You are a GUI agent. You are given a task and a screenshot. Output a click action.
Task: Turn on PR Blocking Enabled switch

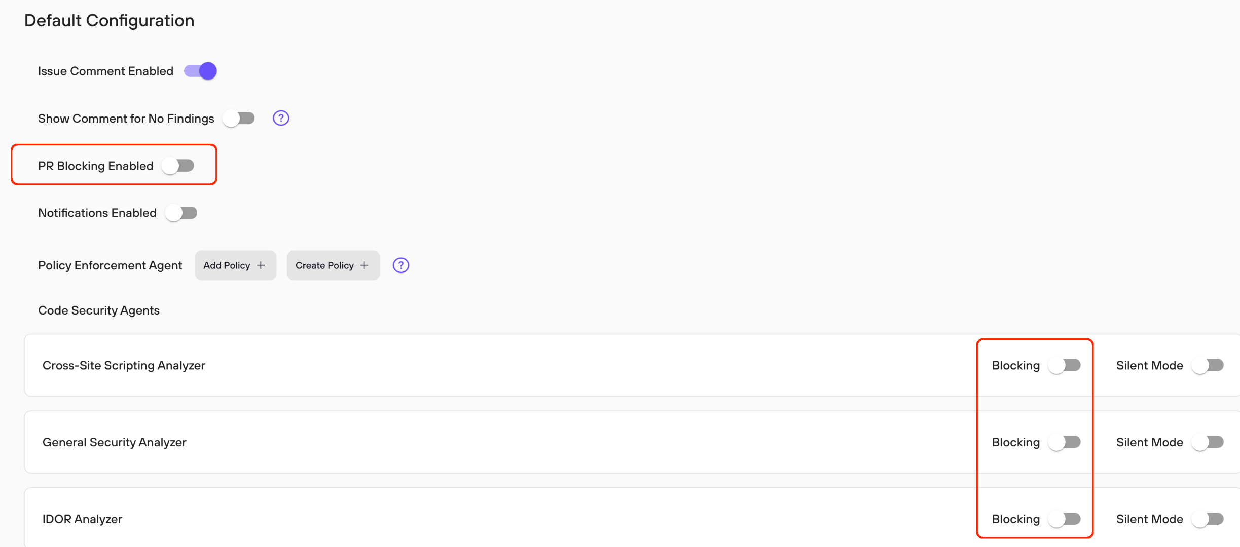tap(178, 166)
